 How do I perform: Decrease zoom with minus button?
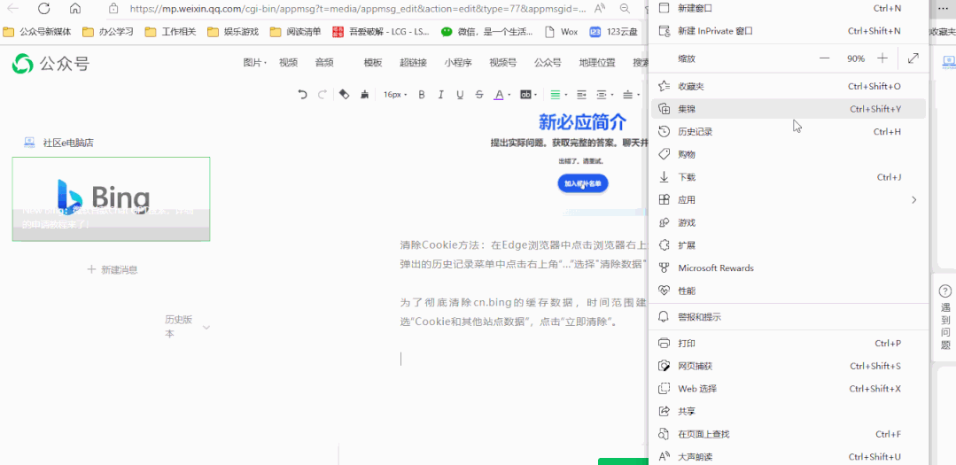point(825,58)
